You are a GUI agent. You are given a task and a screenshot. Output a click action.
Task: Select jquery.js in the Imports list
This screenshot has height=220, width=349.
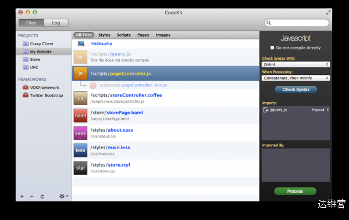coord(296,110)
